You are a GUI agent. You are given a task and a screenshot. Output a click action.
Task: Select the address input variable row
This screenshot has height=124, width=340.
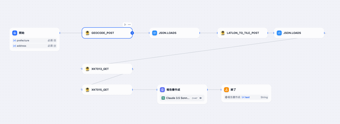coord(34,46)
